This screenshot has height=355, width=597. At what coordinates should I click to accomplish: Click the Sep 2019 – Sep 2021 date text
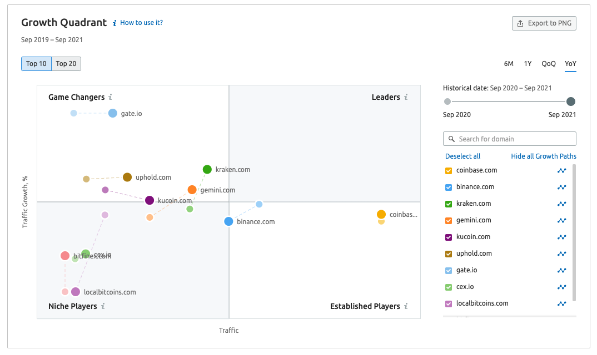coord(52,40)
